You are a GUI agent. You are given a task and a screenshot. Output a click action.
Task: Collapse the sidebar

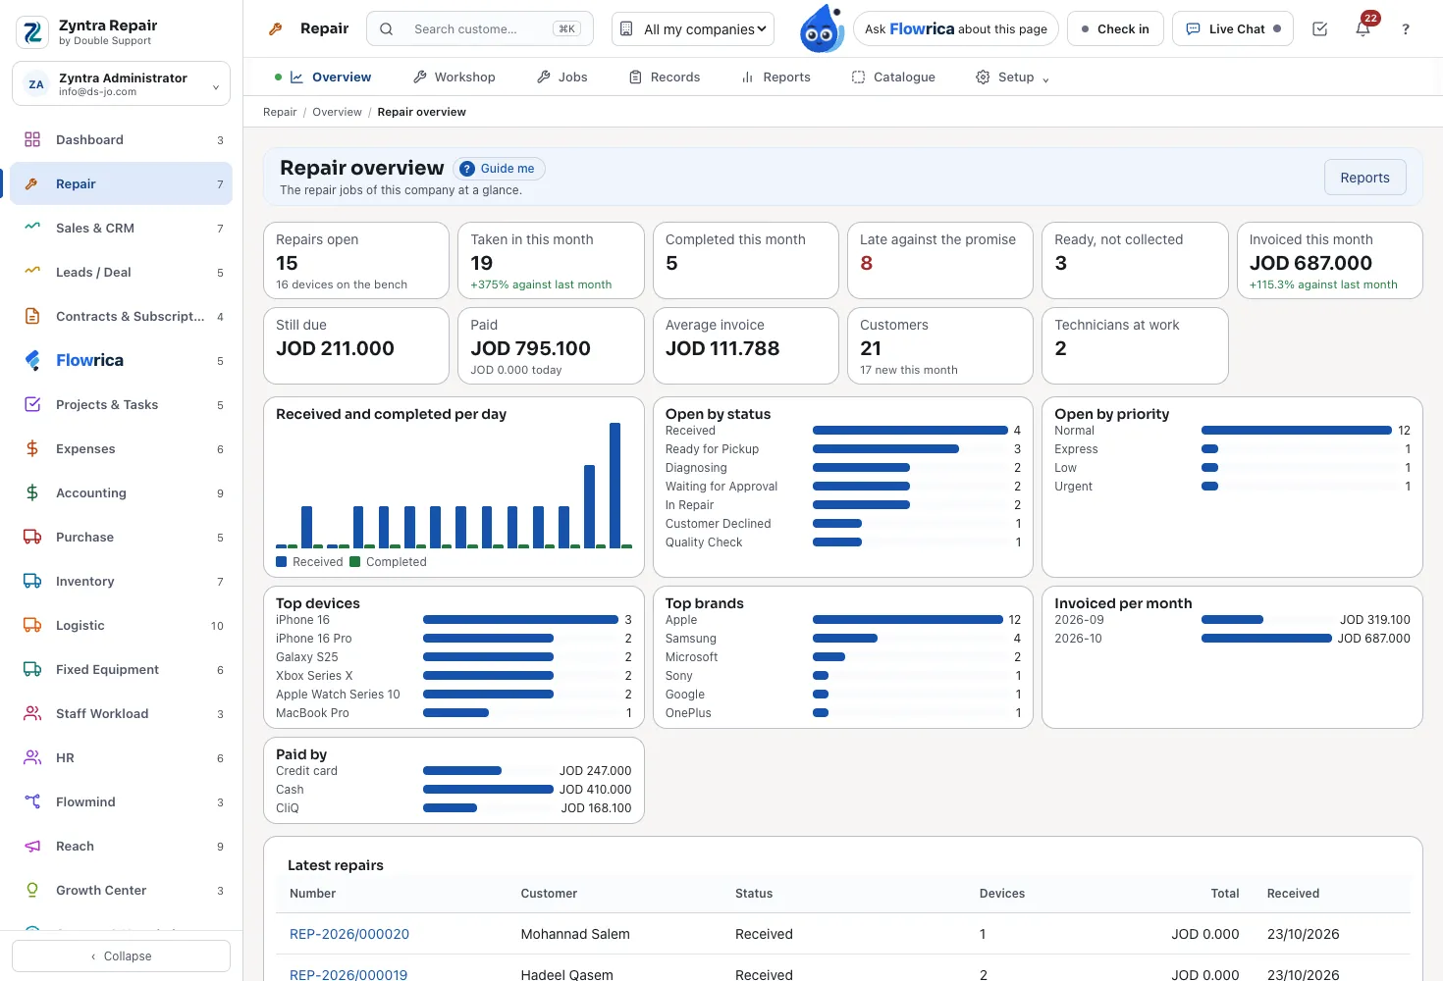[x=121, y=955]
